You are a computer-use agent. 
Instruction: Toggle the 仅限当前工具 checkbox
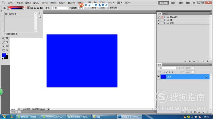point(5,34)
